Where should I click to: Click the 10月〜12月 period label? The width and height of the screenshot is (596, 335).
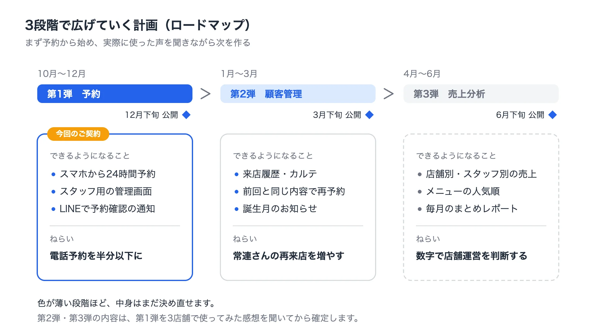click(x=62, y=74)
